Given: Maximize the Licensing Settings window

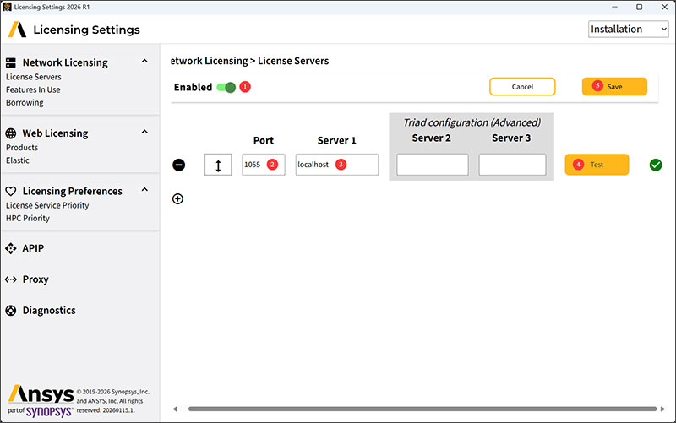Looking at the screenshot, I should click(640, 7).
